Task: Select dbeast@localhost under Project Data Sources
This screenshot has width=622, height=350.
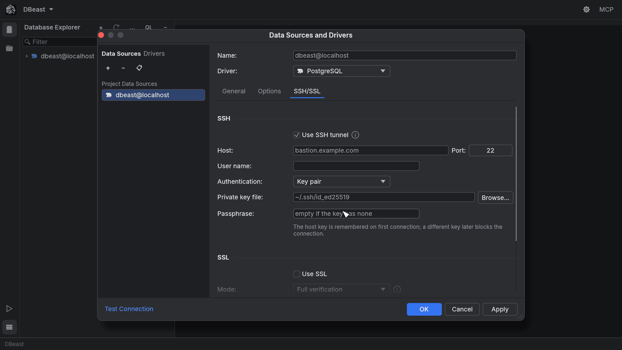Action: [153, 95]
